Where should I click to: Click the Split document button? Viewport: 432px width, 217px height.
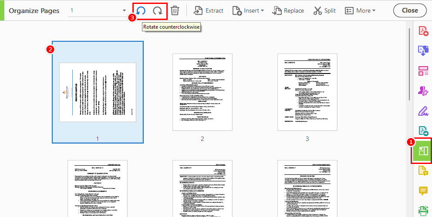pos(324,11)
